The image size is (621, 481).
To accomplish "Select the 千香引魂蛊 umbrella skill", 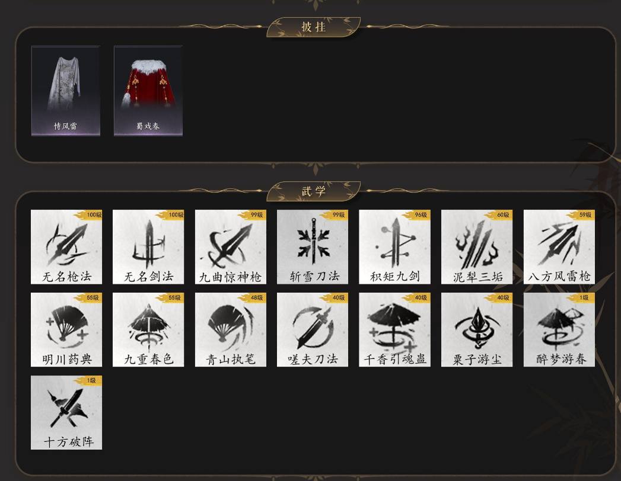I will tap(394, 329).
